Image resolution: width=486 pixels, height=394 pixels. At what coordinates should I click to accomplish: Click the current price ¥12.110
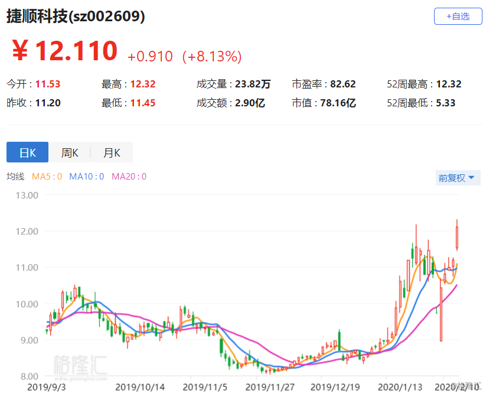point(65,51)
